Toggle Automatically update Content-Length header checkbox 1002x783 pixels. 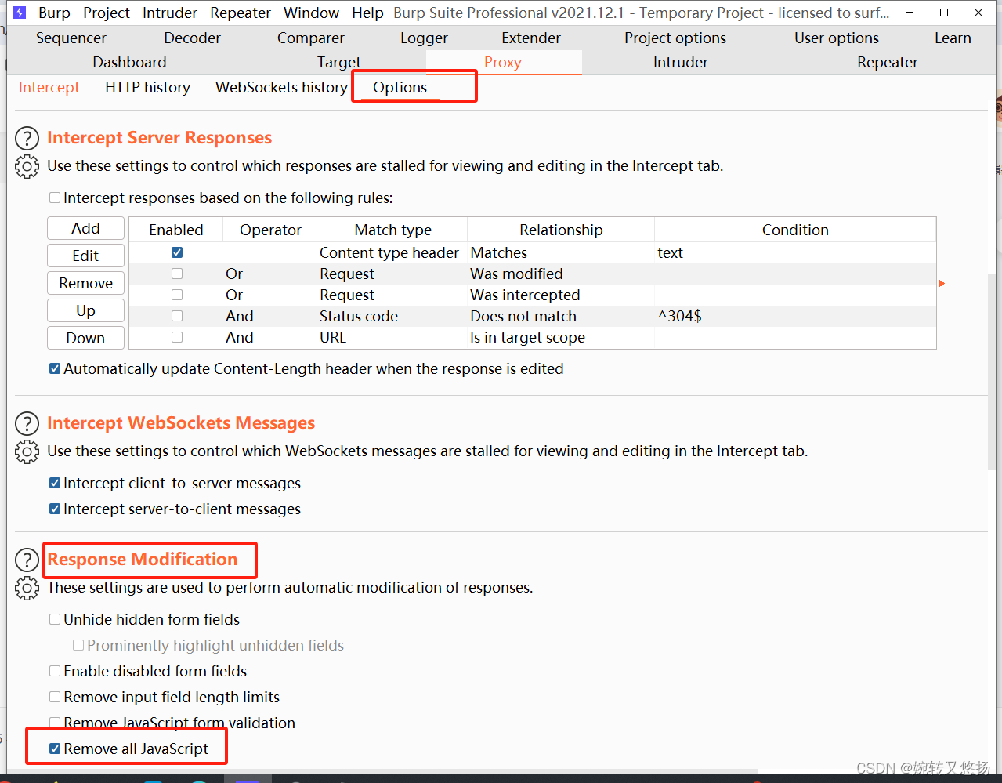[x=55, y=368]
